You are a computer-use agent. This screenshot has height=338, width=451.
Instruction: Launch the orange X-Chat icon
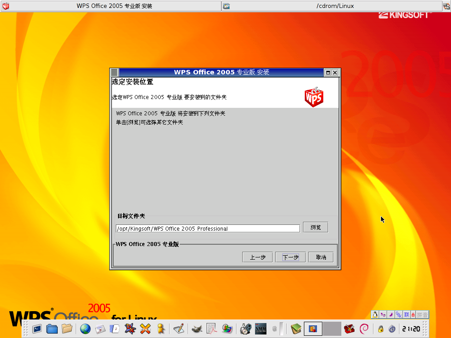pyautogui.click(x=145, y=328)
